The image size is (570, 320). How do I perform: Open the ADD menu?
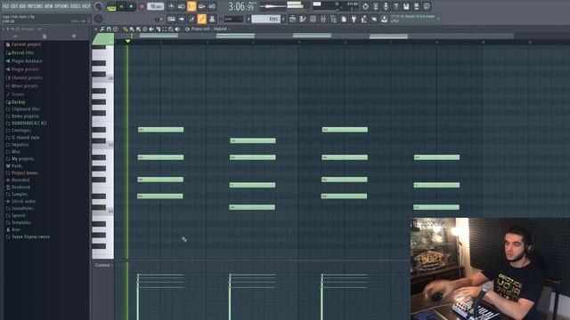pyautogui.click(x=22, y=6)
